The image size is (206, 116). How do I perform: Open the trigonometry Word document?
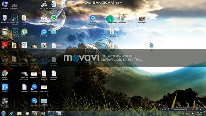coord(54,5)
